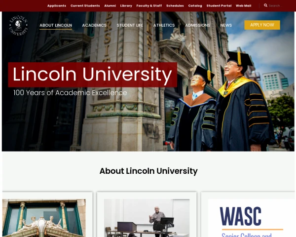296x237 pixels.
Task: Focus the Search input field
Action: [x=275, y=5]
